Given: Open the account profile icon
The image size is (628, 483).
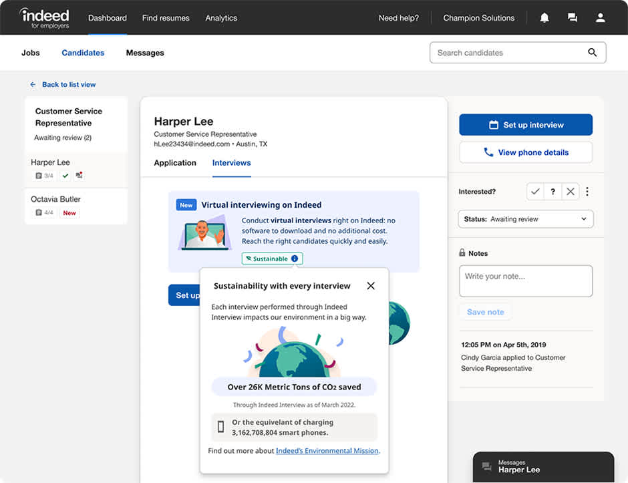Looking at the screenshot, I should point(600,17).
